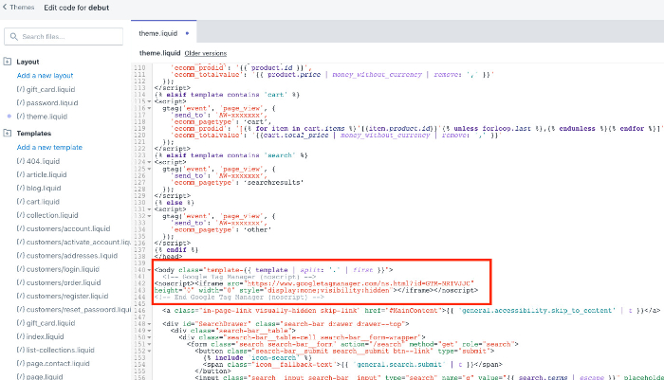Click the closing head tag line
This screenshot has width=664, height=380.
click(169, 257)
